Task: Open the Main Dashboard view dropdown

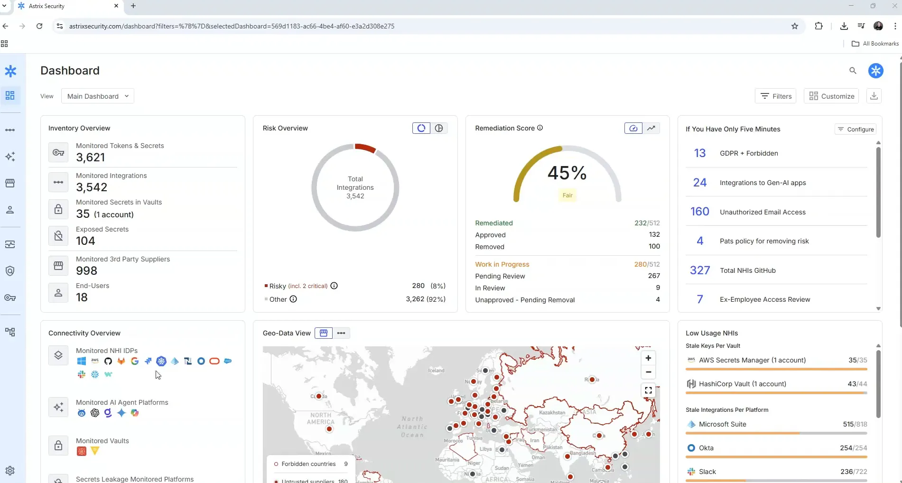Action: click(98, 96)
